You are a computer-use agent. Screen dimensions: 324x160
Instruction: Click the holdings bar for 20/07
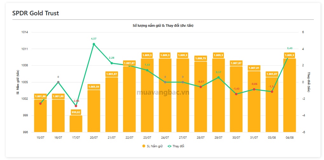click(x=94, y=111)
